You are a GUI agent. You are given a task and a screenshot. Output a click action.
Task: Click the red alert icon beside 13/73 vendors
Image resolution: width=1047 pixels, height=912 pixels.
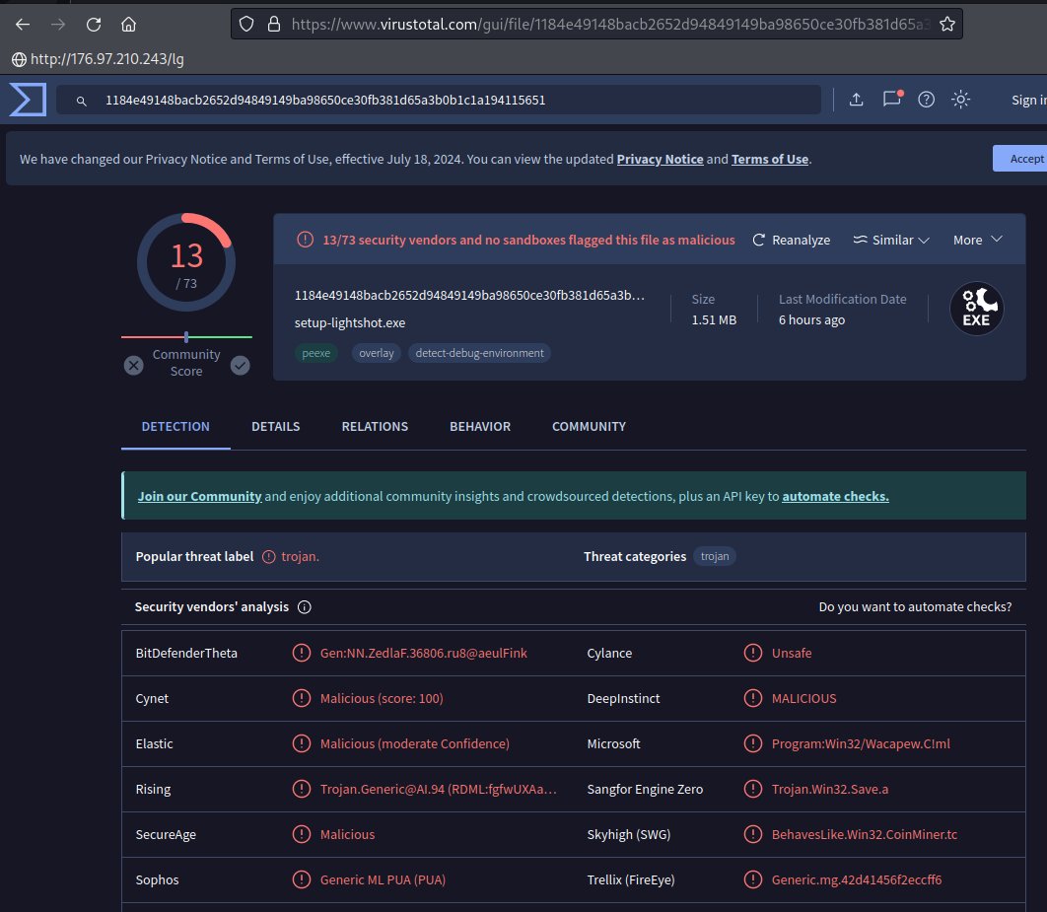[306, 240]
